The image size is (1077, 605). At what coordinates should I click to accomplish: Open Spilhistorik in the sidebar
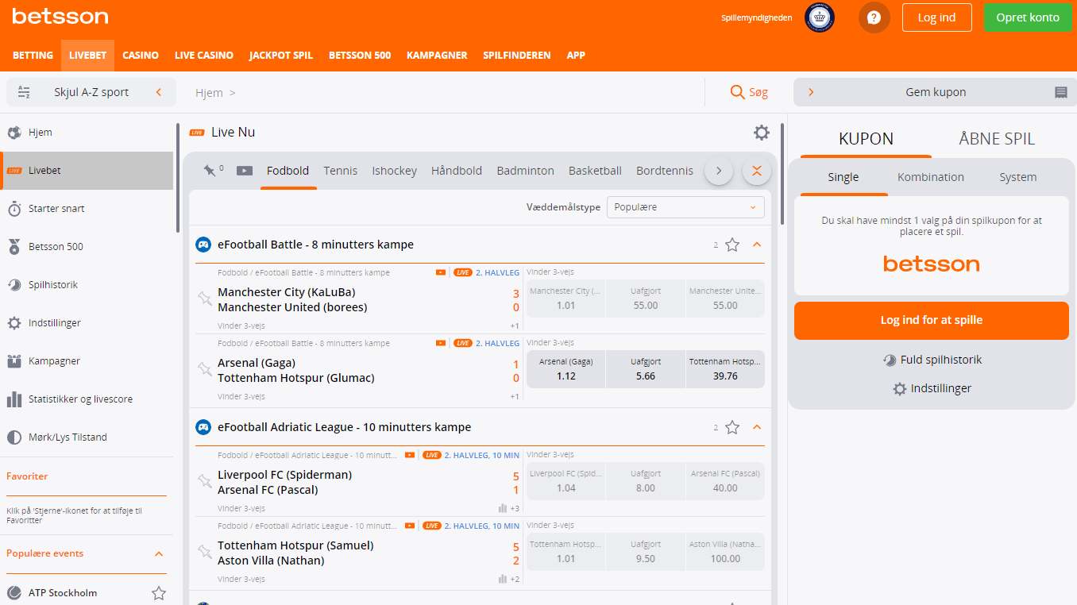pos(87,284)
